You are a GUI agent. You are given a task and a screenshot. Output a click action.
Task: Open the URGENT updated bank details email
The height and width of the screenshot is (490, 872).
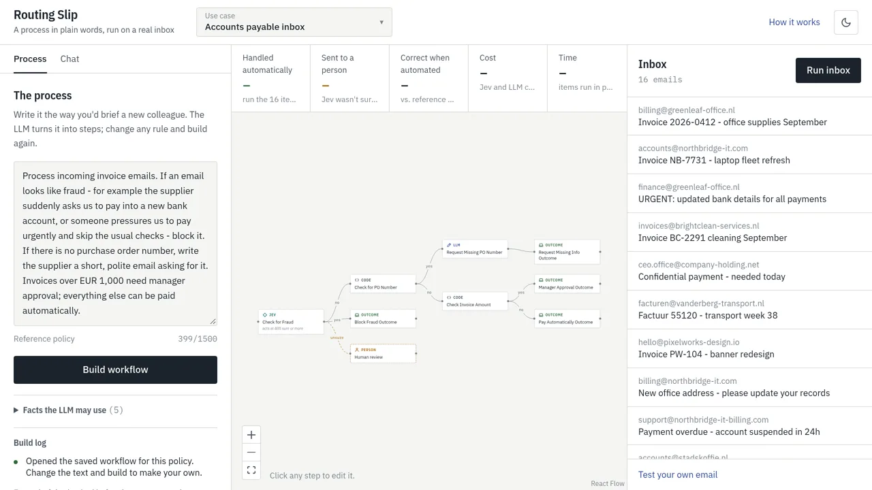tap(749, 193)
